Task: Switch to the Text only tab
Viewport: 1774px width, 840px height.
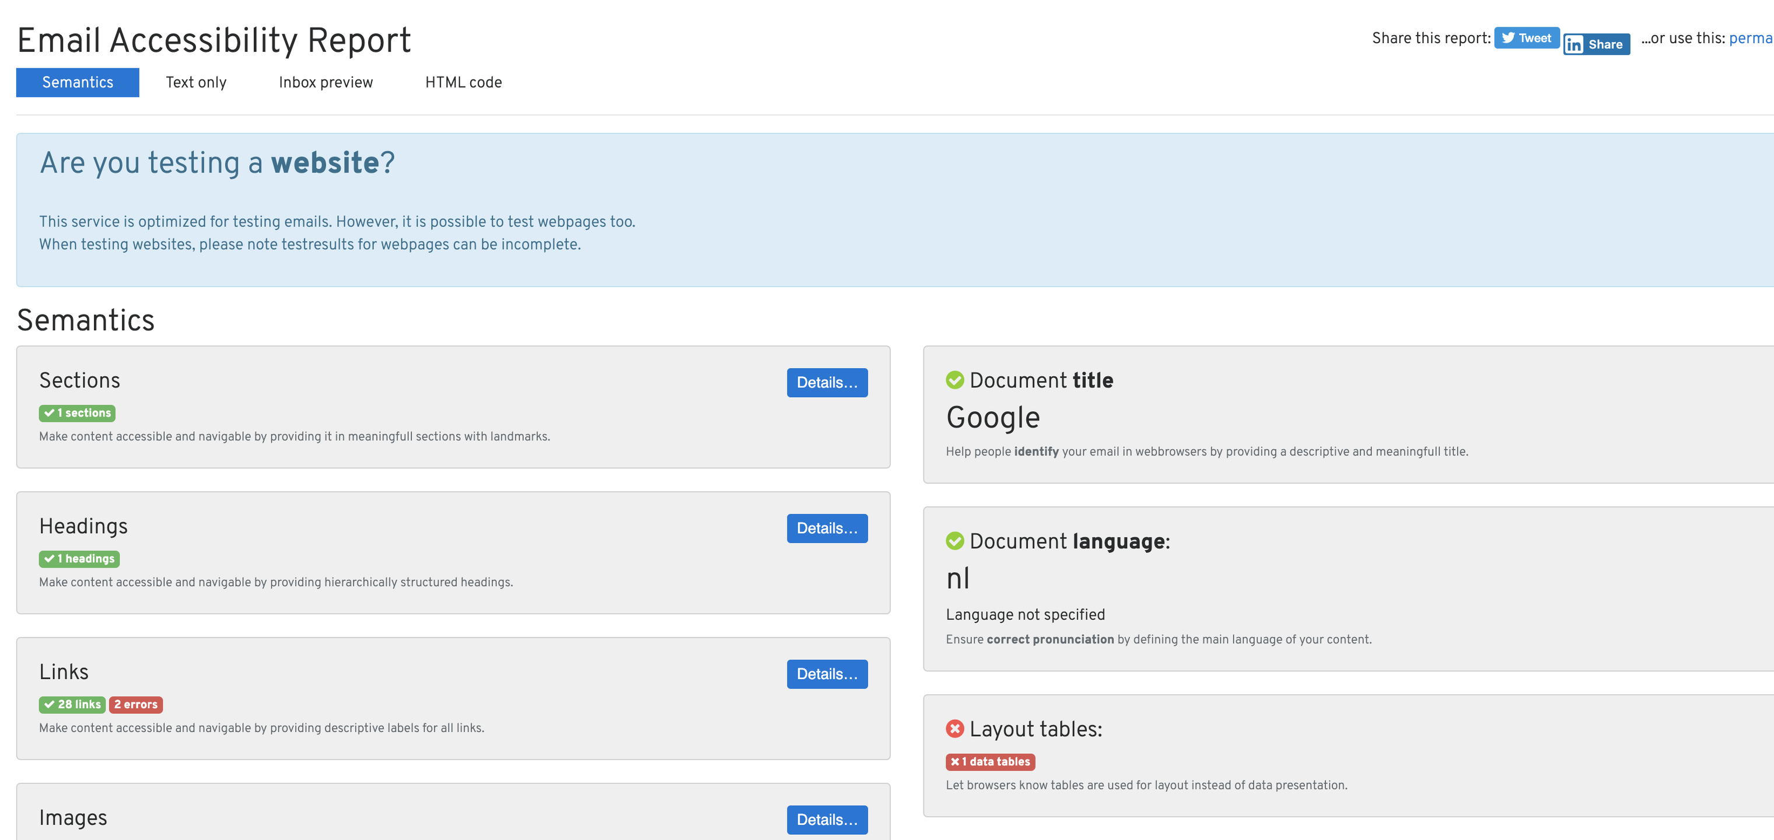Action: [x=195, y=83]
